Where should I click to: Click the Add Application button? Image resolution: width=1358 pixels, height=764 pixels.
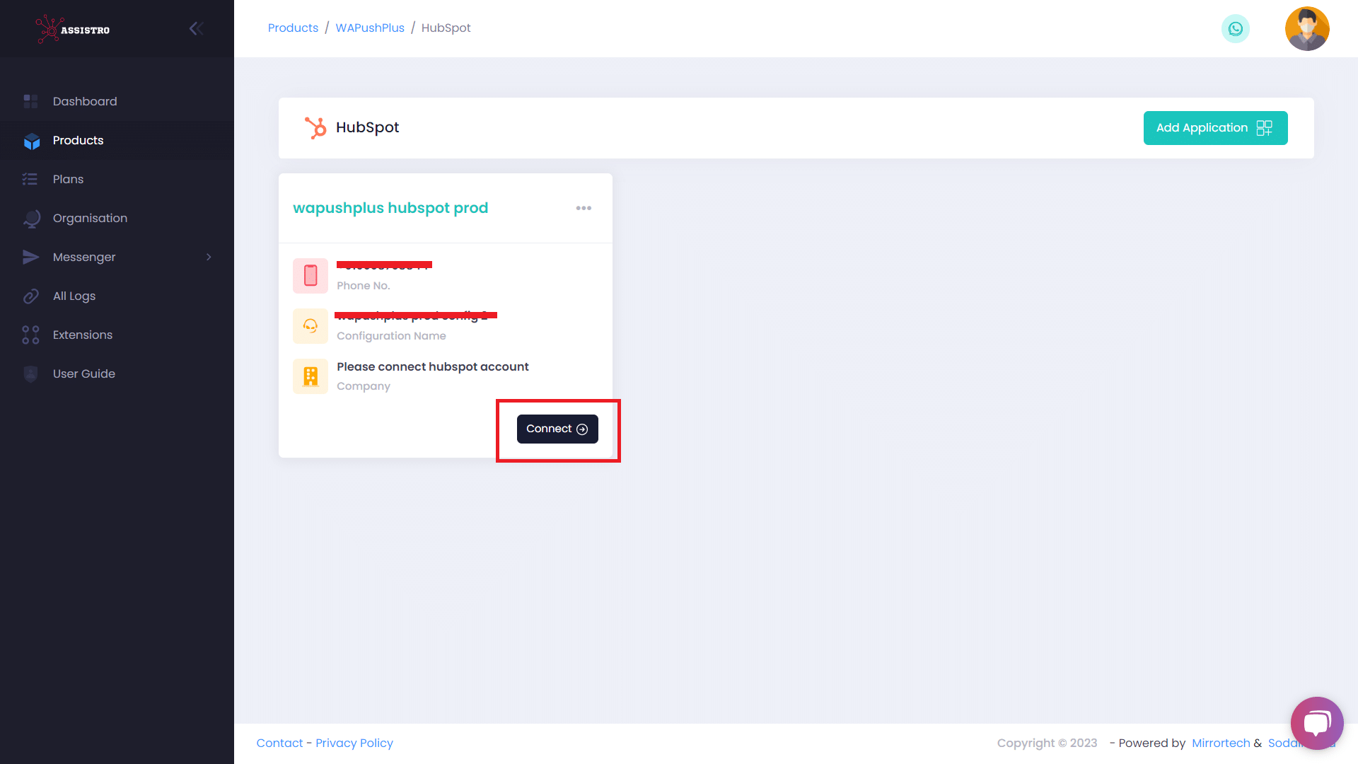[1214, 128]
